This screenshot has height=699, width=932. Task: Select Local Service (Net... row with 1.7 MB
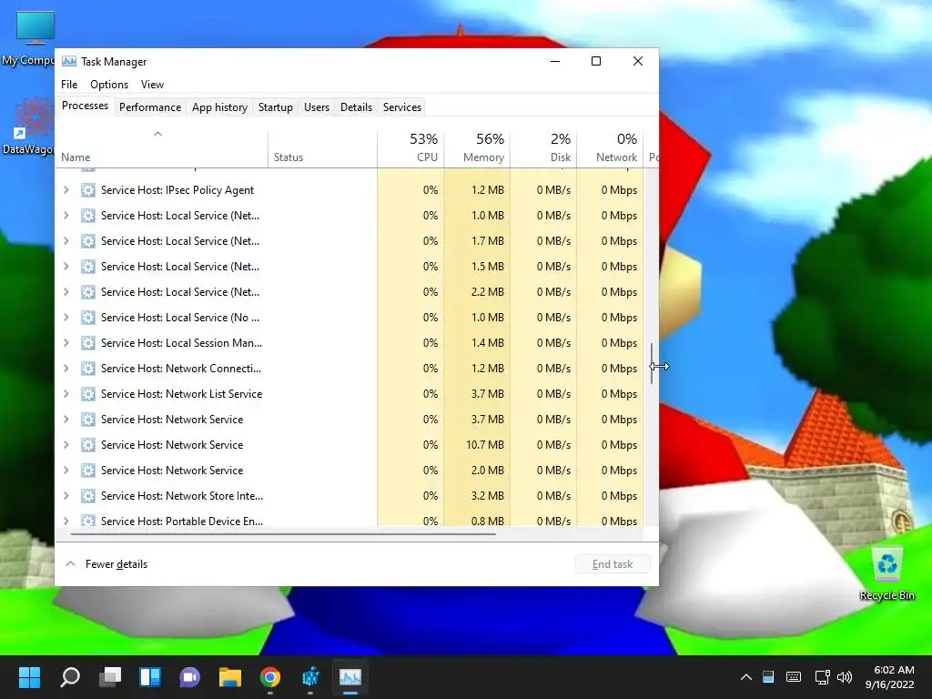[x=349, y=240]
